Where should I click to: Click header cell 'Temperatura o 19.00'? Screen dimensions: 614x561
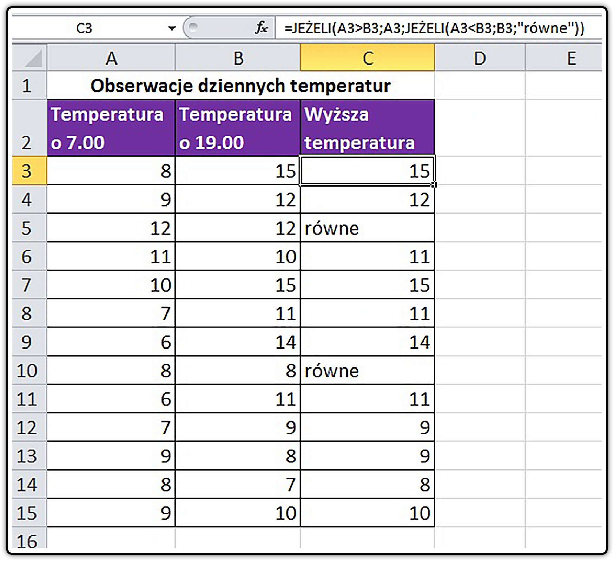coord(238,128)
